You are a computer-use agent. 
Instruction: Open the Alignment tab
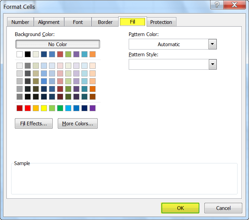49,22
